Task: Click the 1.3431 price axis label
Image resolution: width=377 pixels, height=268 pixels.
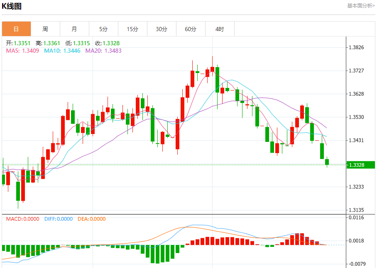Action: (x=357, y=140)
